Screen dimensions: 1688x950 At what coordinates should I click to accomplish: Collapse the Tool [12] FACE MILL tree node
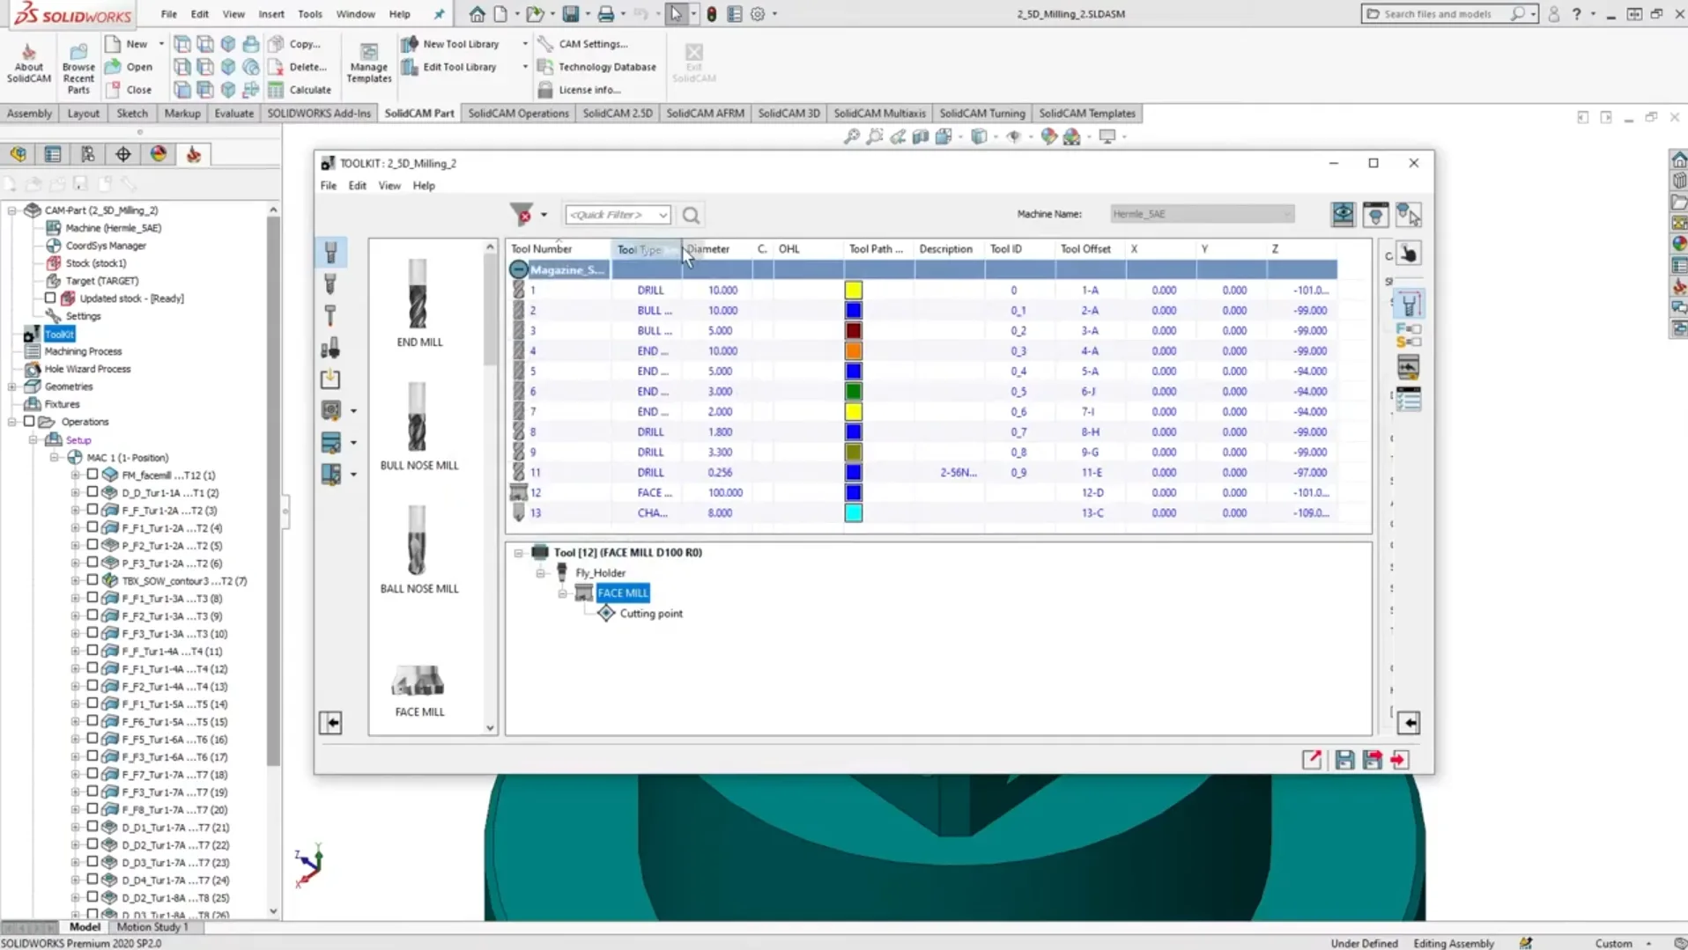coord(518,553)
